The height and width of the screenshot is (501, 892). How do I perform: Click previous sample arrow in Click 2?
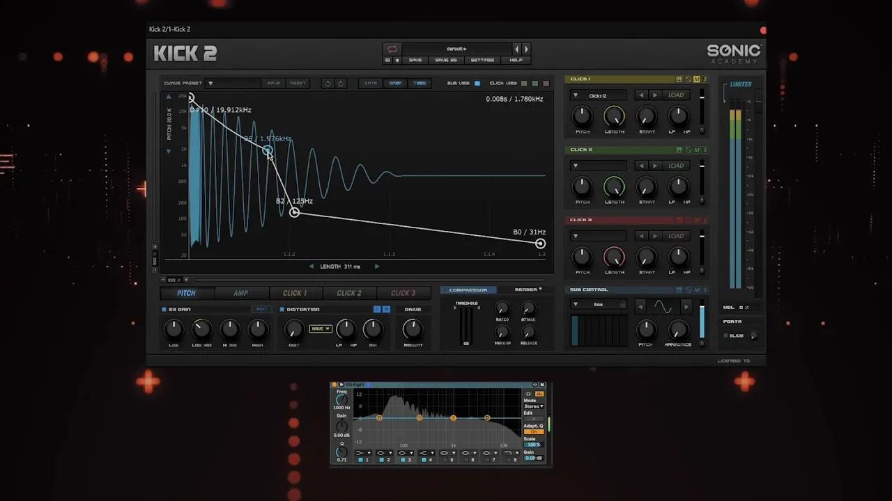point(641,166)
